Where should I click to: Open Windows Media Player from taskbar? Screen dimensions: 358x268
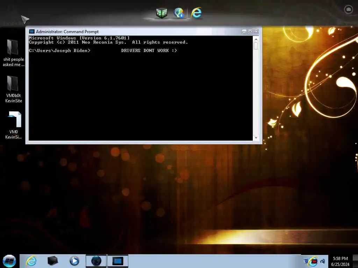click(x=74, y=261)
